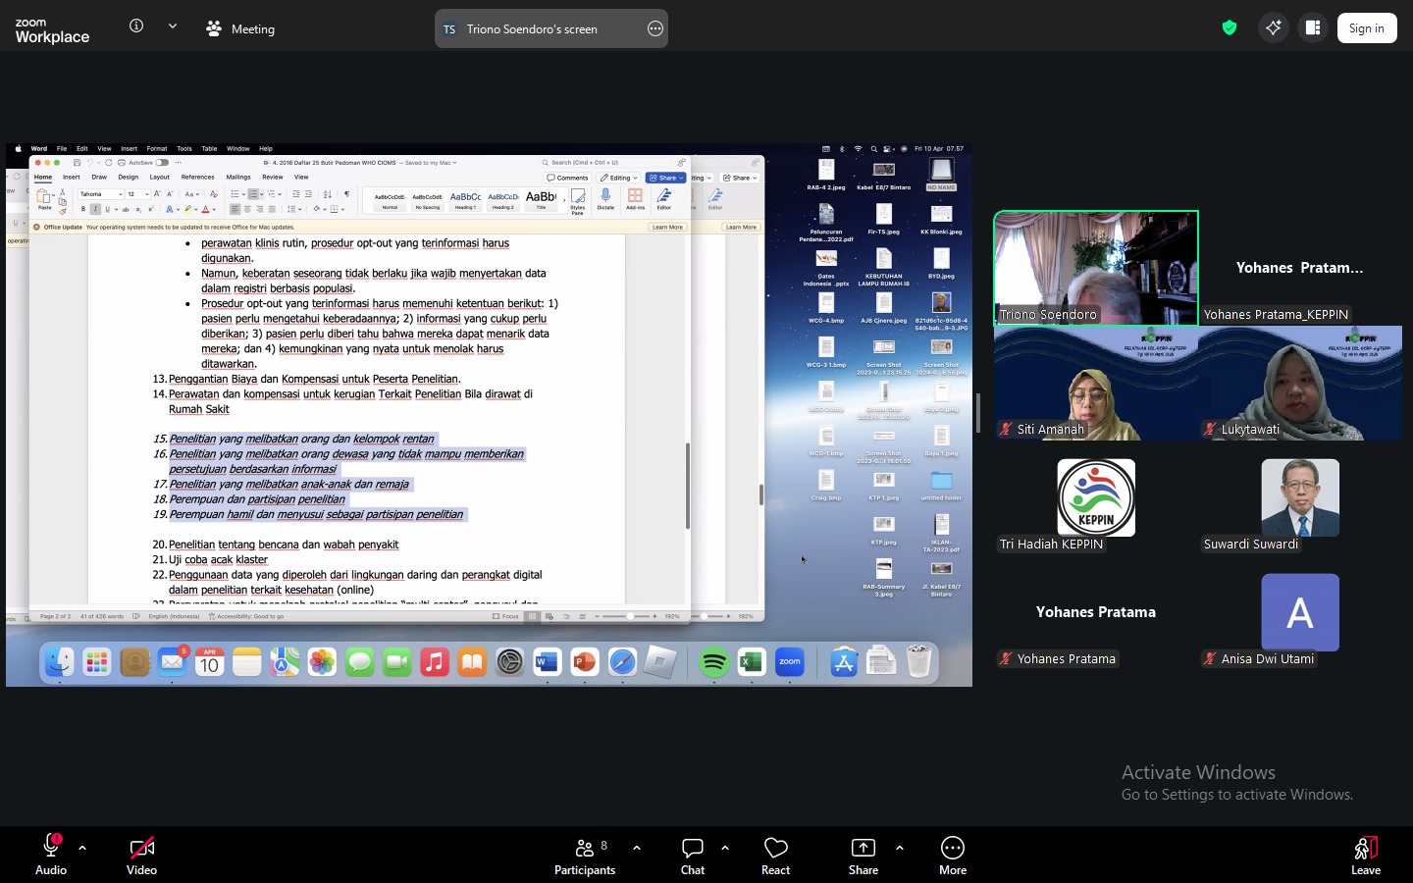Turn on camera with Video button
Image resolution: width=1413 pixels, height=883 pixels.
[x=141, y=854]
